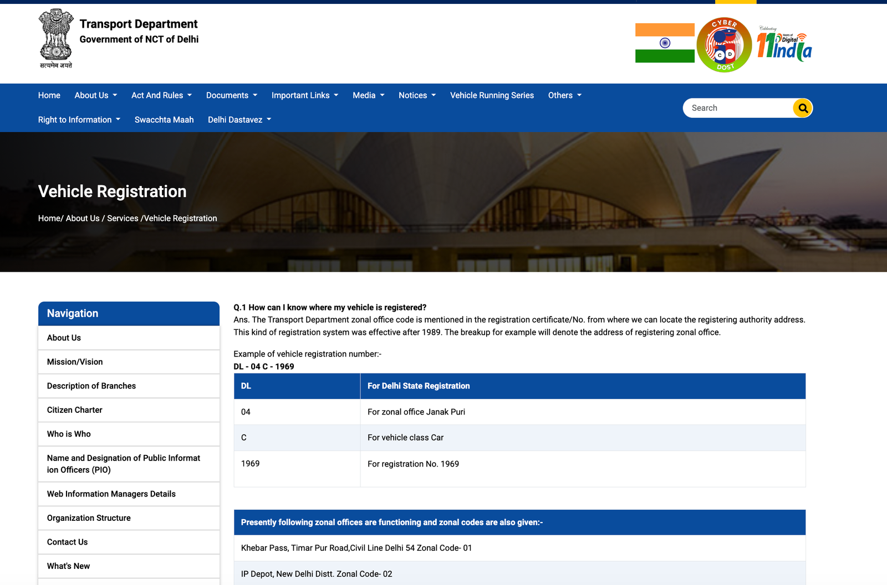Click the DL table header cell

pyautogui.click(x=297, y=386)
